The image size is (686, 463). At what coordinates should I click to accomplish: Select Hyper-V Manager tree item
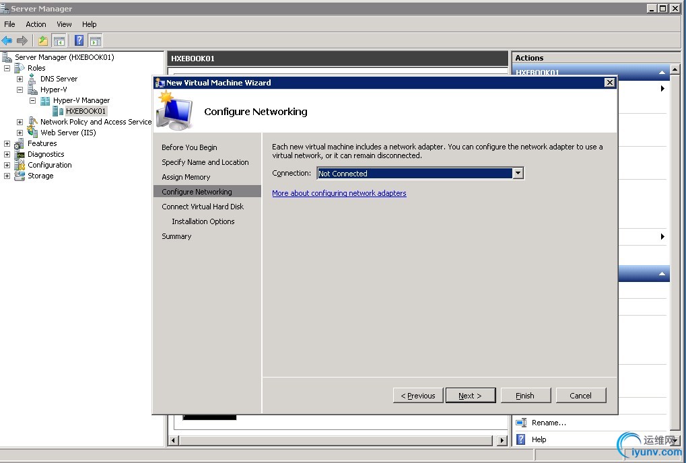81,100
